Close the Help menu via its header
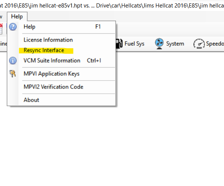The width and height of the screenshot is (224, 186). point(17,16)
